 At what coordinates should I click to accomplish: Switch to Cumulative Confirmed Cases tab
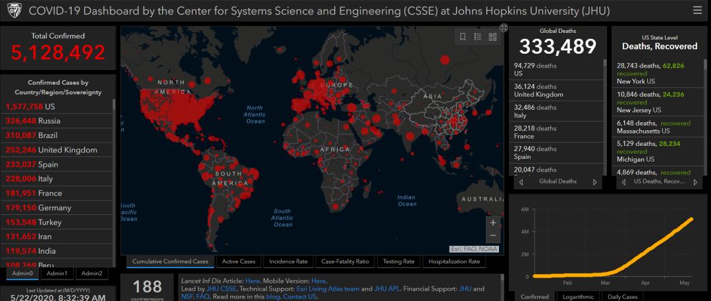point(170,262)
